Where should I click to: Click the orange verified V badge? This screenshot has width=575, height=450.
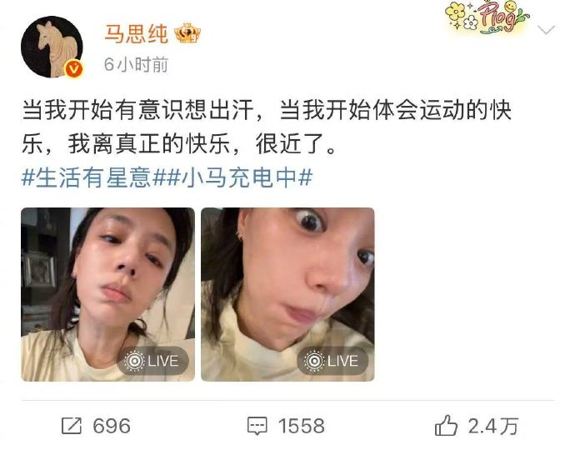point(73,68)
